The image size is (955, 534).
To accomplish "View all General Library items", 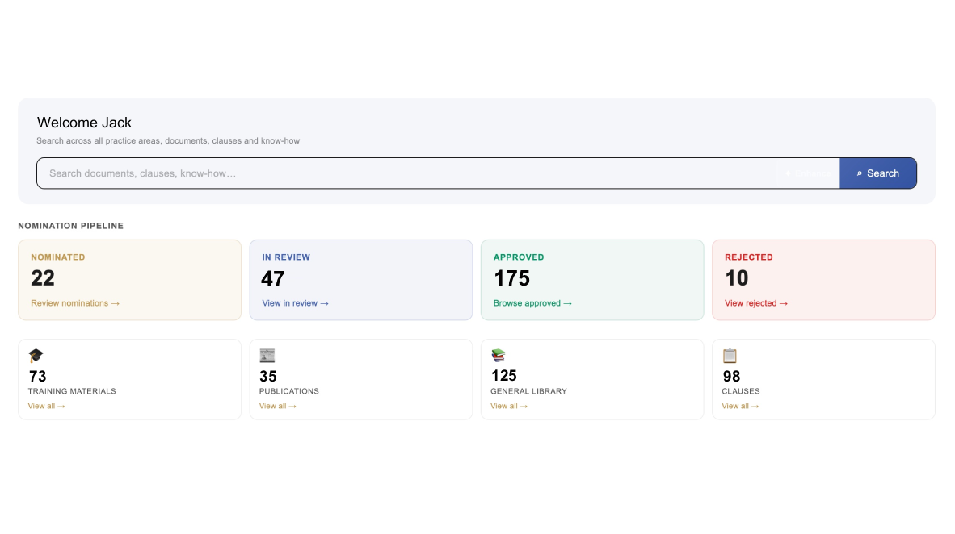I will pyautogui.click(x=509, y=406).
